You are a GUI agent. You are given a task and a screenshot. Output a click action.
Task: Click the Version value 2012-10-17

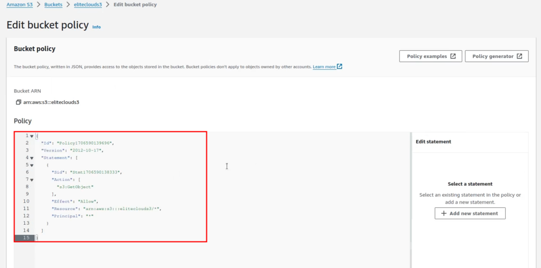pyautogui.click(x=86, y=150)
